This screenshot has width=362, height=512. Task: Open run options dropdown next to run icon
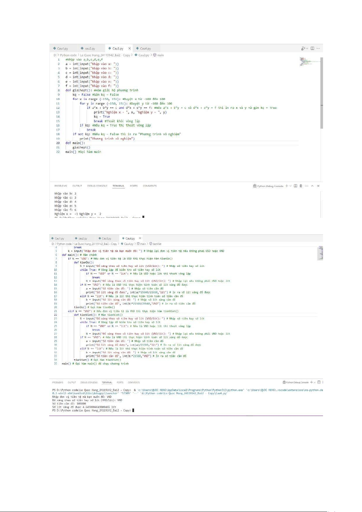[x=307, y=49]
